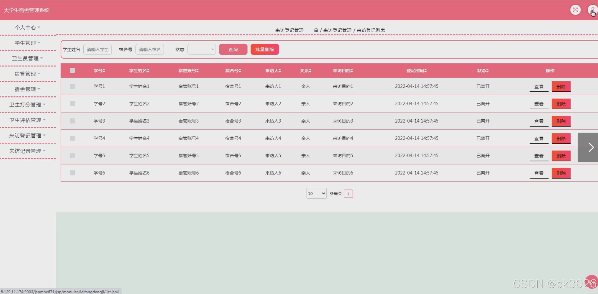Check the checkbox for 学号4 row
Image resolution: width=598 pixels, height=294 pixels.
73,138
